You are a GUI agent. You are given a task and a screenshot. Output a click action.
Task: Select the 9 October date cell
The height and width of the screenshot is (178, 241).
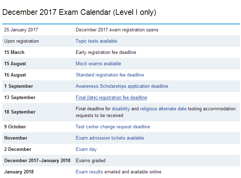click(15, 127)
